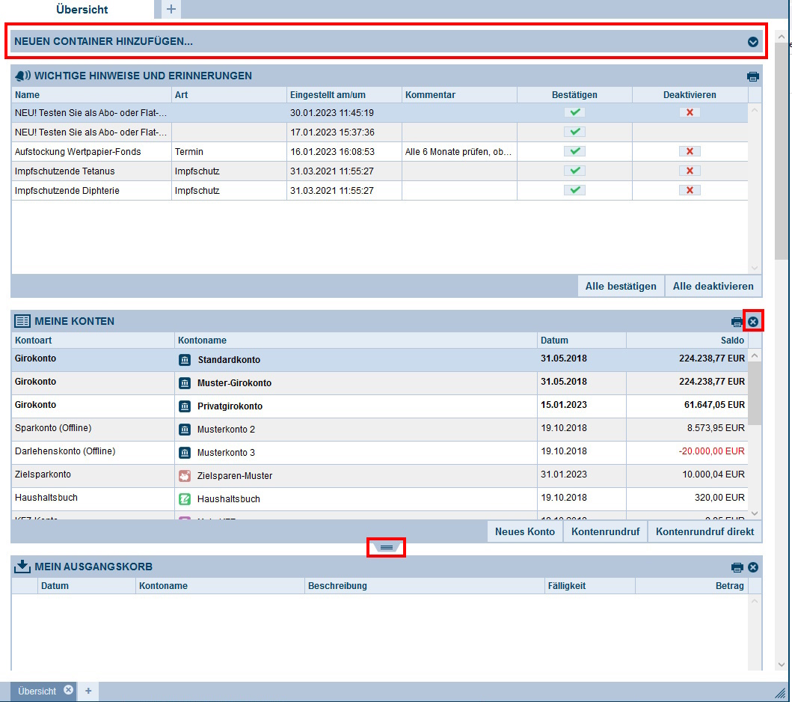Sort Ausgangskorb by the Beschreibung column header

(x=424, y=586)
